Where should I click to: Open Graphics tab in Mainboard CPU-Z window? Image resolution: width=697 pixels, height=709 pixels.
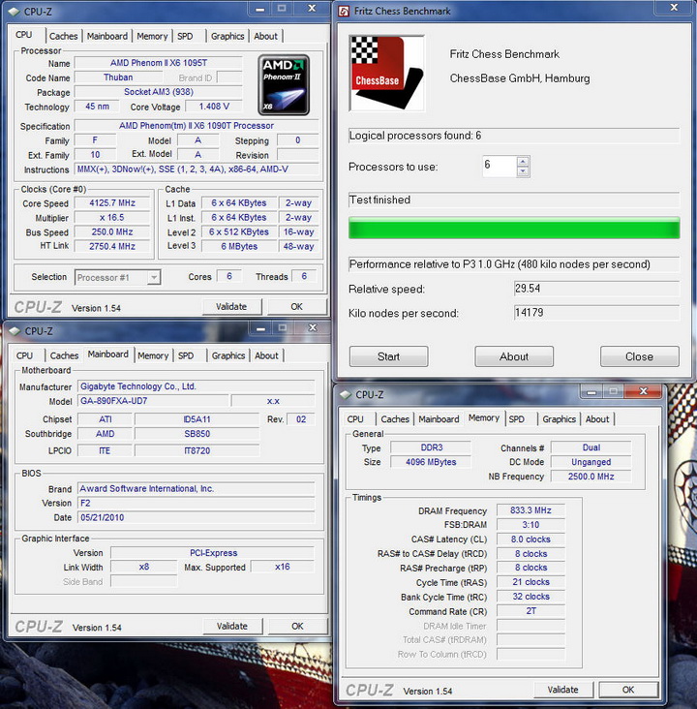click(x=228, y=355)
